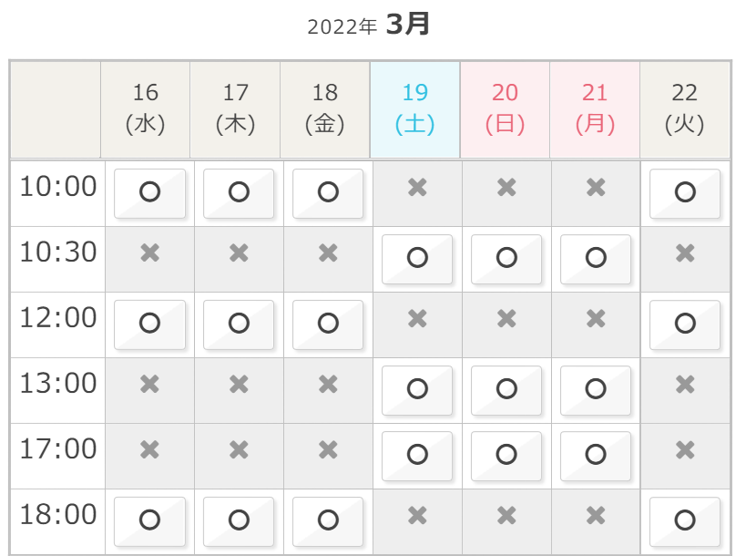Book the 18:00 slot on Friday 18
This screenshot has height=556, width=746.
click(x=328, y=520)
